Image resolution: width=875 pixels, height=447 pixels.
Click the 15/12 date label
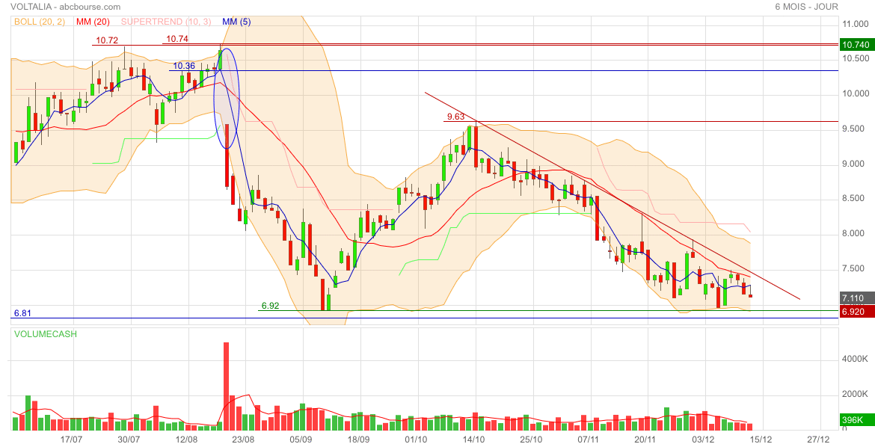tap(761, 440)
